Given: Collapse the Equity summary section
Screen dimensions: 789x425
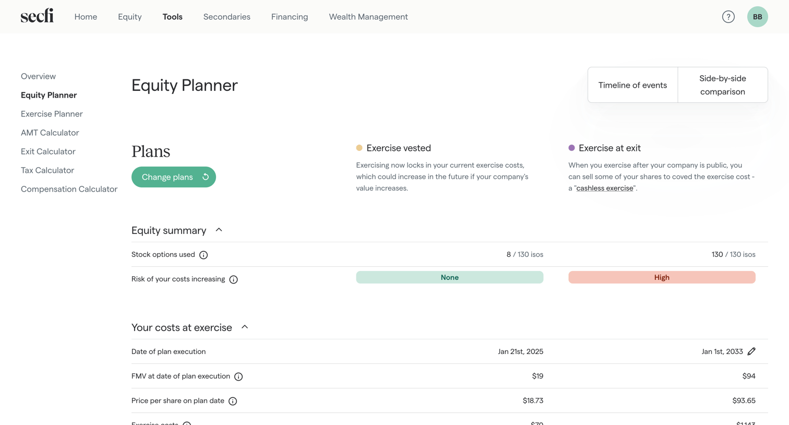Looking at the screenshot, I should click(x=219, y=230).
